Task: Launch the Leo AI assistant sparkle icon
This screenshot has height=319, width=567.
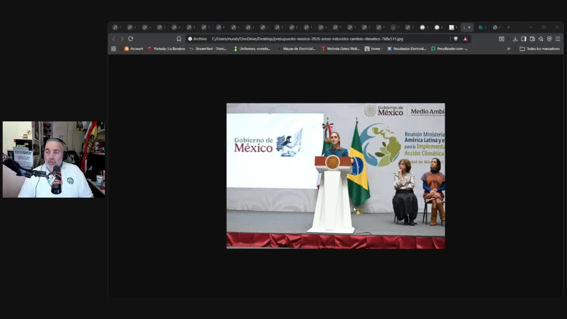Action: [x=541, y=39]
